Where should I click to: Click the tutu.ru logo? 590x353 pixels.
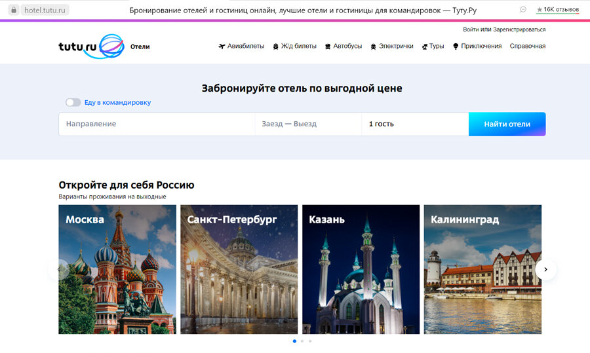[x=91, y=46]
